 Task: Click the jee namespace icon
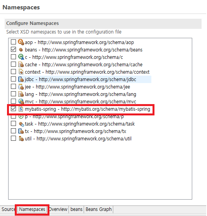pos(21,87)
